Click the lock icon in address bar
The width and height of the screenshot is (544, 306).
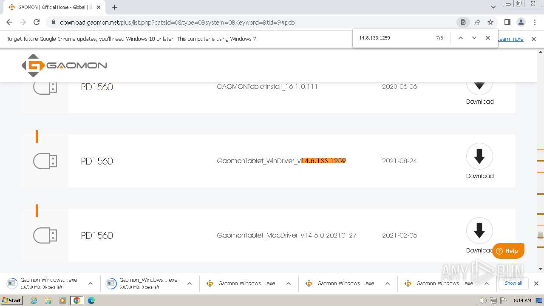(x=54, y=23)
